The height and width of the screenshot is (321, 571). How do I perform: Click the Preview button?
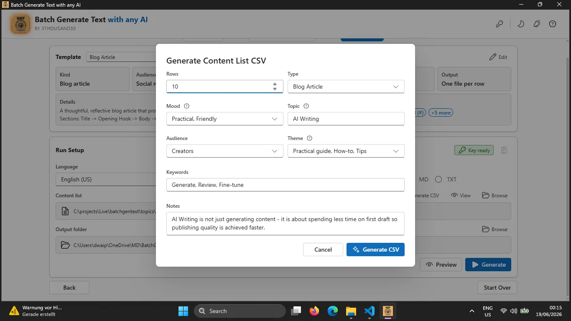[x=441, y=265]
